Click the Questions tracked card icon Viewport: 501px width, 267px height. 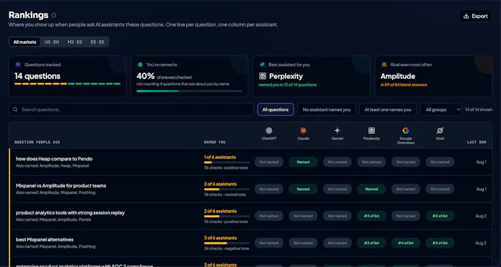(18, 64)
